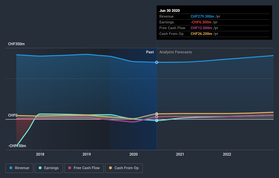
Task: Click the CHF350m y-axis label
Action: coord(16,44)
